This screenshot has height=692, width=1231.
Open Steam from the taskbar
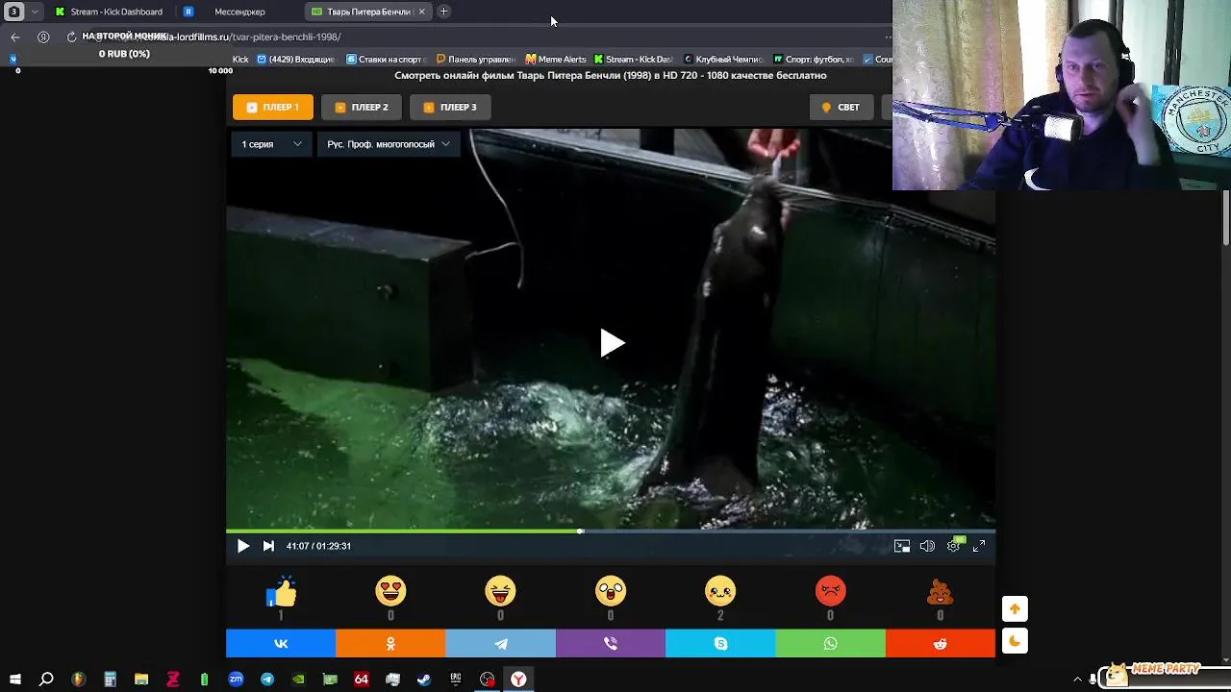[x=424, y=680]
